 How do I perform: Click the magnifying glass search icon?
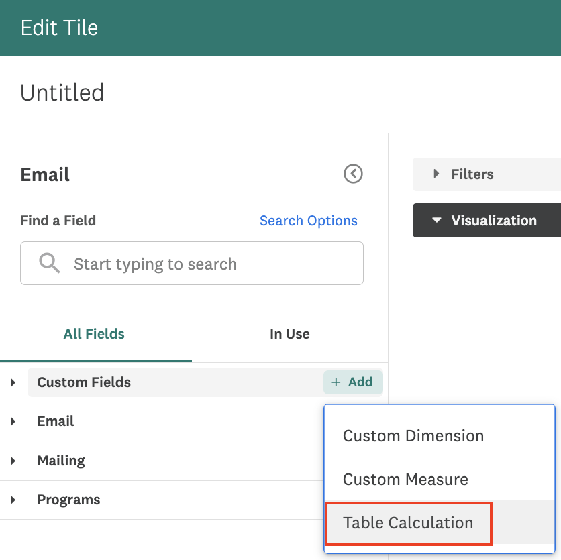point(50,263)
